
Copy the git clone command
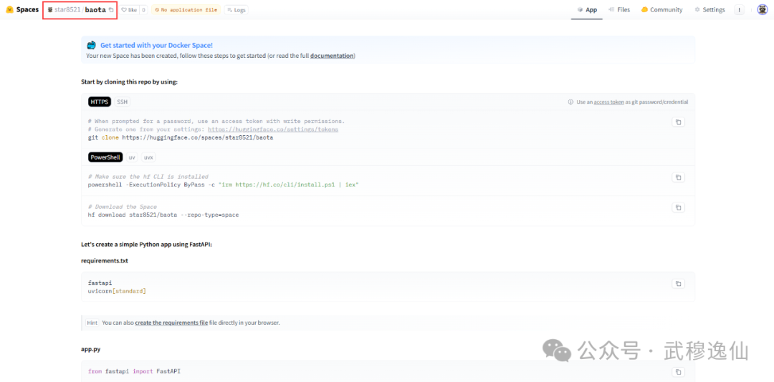[x=678, y=122]
